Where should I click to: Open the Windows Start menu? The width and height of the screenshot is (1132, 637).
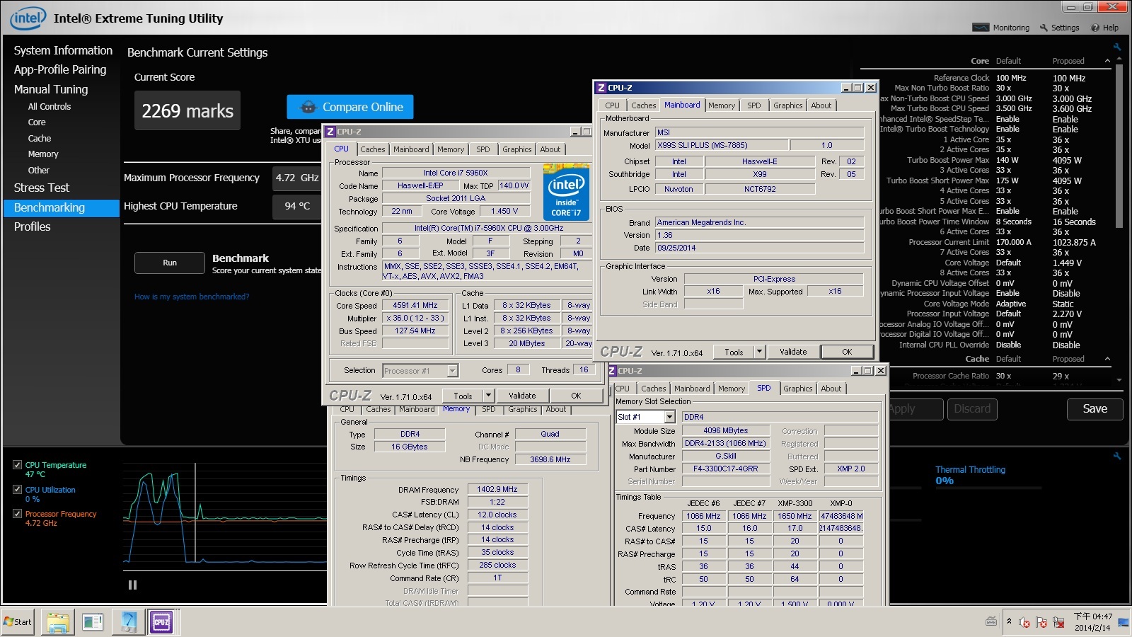[x=18, y=622]
